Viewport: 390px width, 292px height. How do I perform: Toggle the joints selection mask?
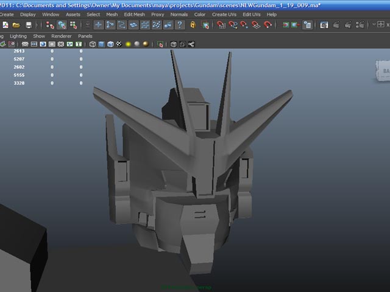110,25
